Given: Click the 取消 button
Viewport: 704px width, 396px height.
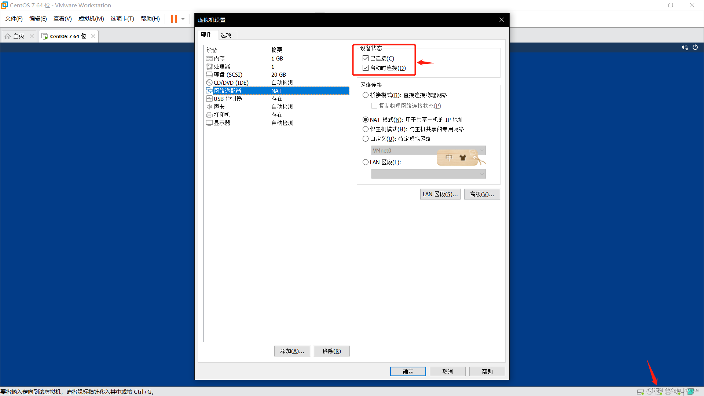Looking at the screenshot, I should coord(448,371).
